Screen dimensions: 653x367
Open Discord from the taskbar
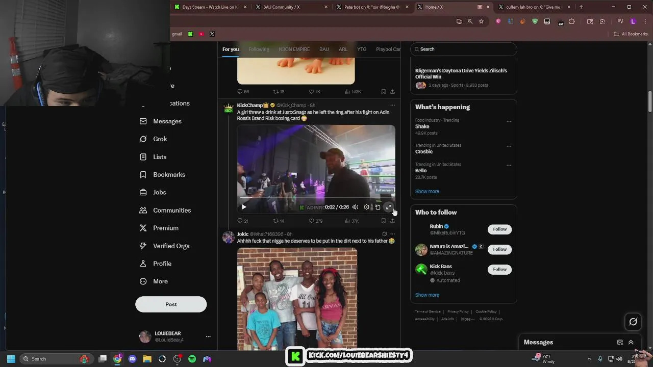pyautogui.click(x=132, y=359)
